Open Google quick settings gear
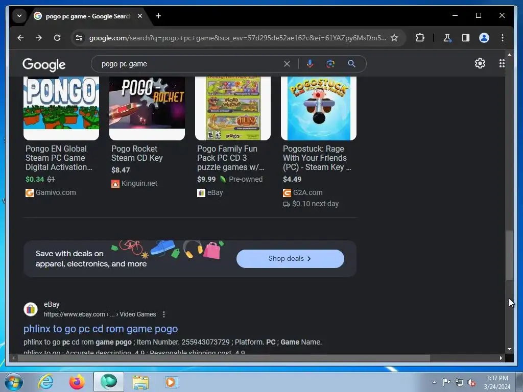 coord(480,63)
